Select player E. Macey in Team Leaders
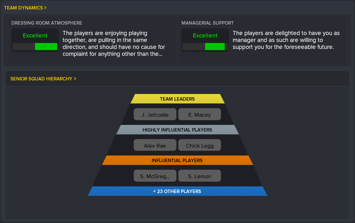The height and width of the screenshot is (223, 355). (199, 115)
